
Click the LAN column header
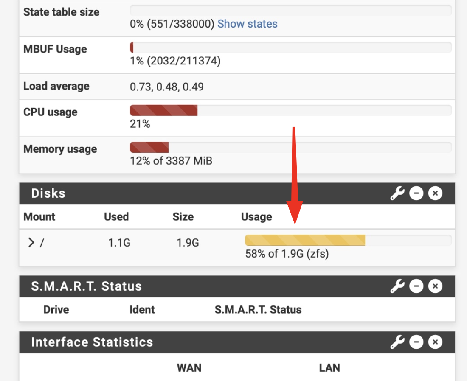tap(329, 367)
